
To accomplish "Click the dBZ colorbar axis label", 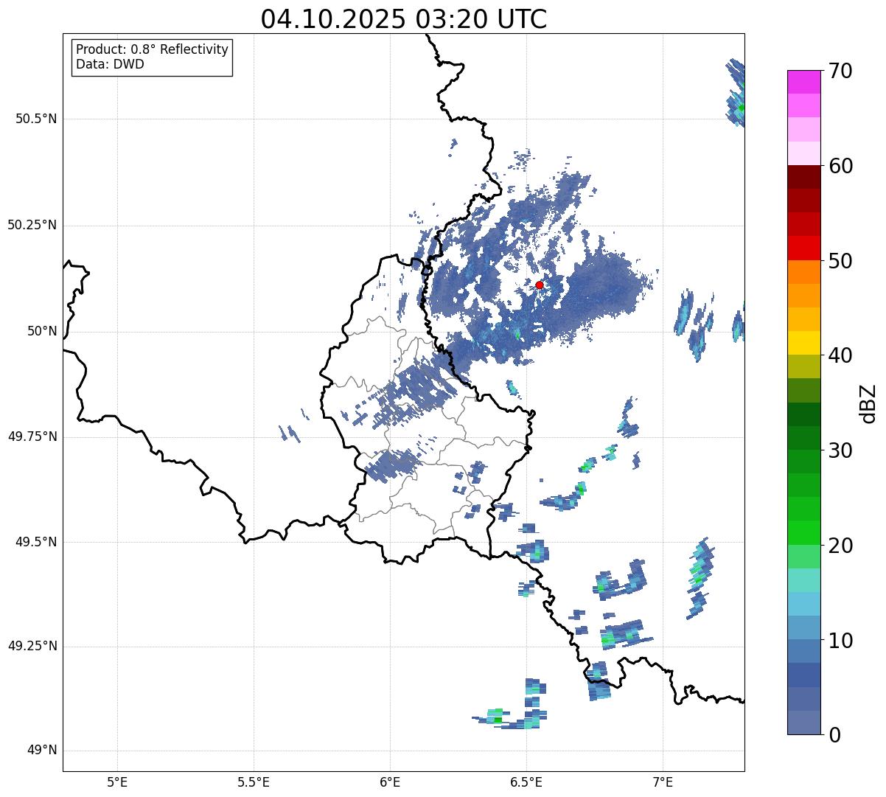I will click(x=868, y=403).
